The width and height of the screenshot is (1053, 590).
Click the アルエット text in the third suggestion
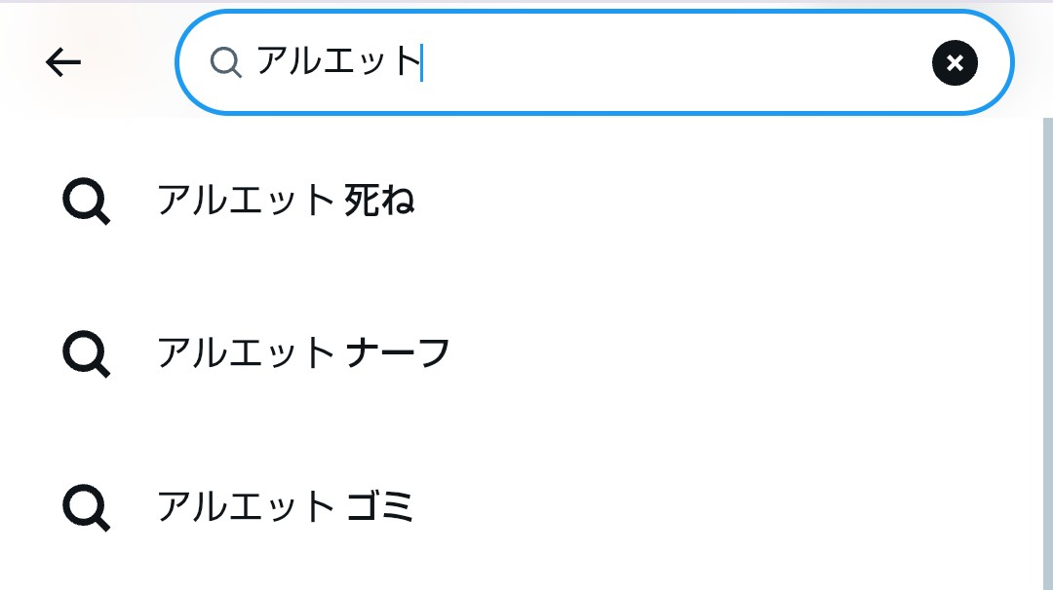[x=246, y=507]
